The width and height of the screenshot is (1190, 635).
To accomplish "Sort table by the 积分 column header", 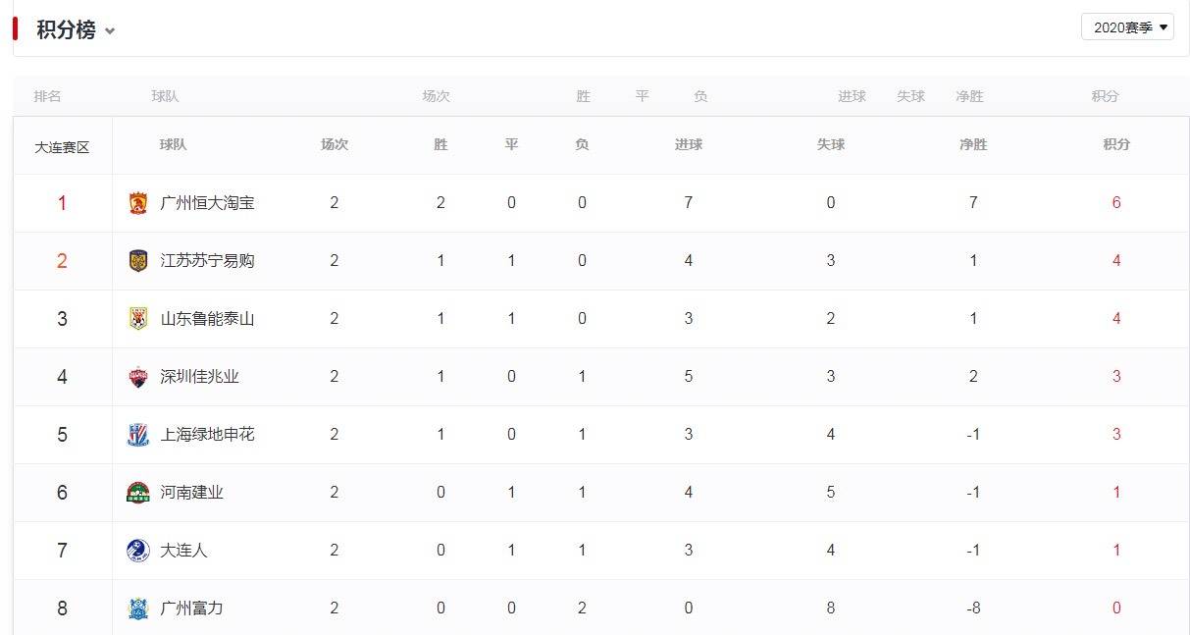I will point(1116,144).
